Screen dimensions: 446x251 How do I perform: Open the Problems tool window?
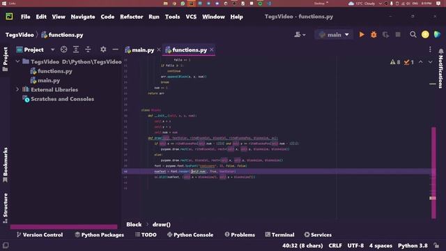[x=240, y=235]
